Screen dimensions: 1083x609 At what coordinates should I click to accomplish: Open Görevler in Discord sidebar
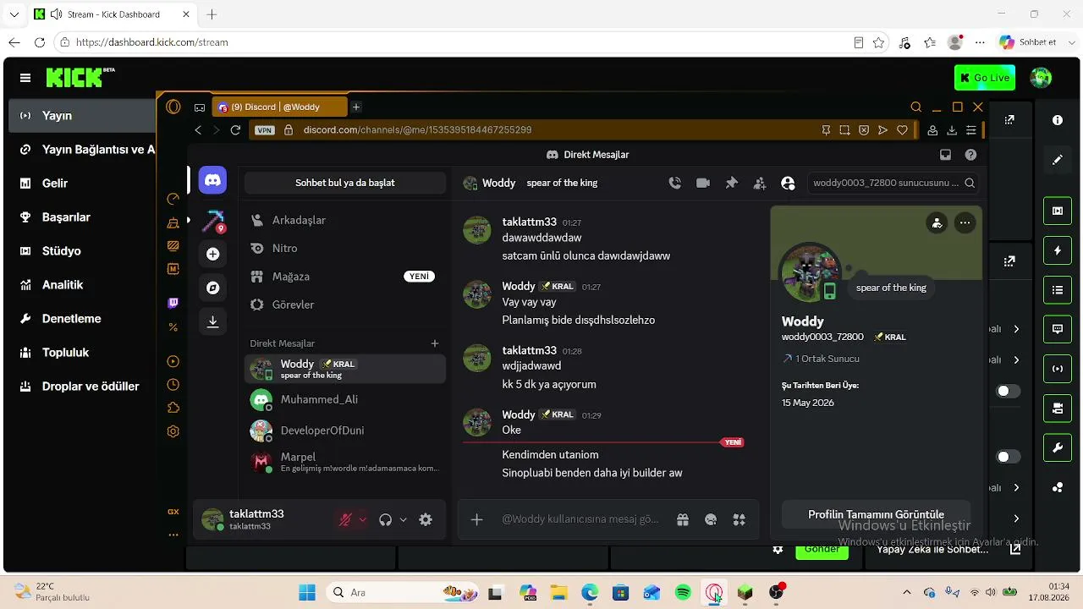click(x=345, y=304)
